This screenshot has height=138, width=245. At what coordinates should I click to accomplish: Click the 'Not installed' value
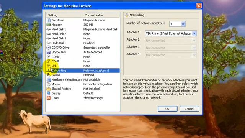point(91,89)
